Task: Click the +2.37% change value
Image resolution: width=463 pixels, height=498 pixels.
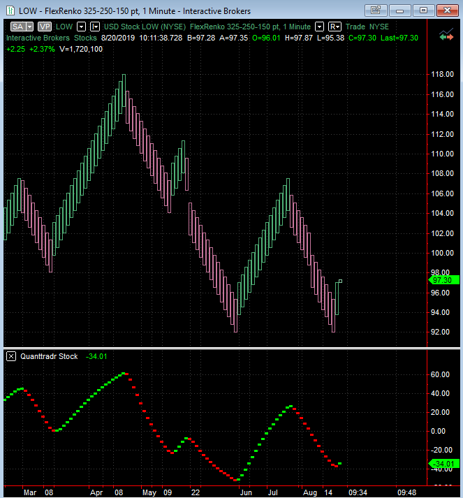Action: tap(42, 49)
